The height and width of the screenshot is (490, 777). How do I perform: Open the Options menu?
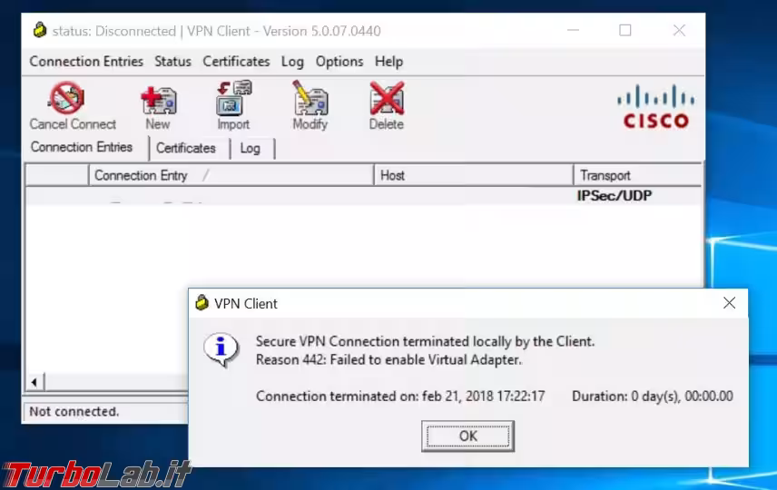pos(339,62)
